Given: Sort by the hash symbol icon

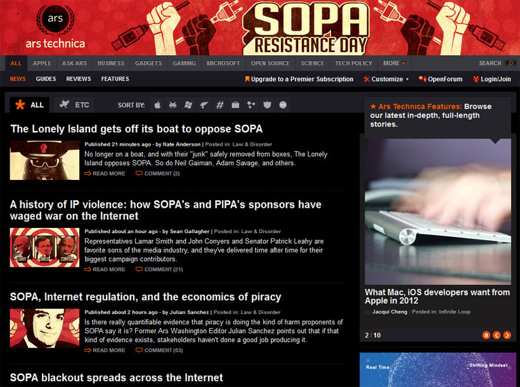Looking at the screenshot, I should (x=219, y=105).
